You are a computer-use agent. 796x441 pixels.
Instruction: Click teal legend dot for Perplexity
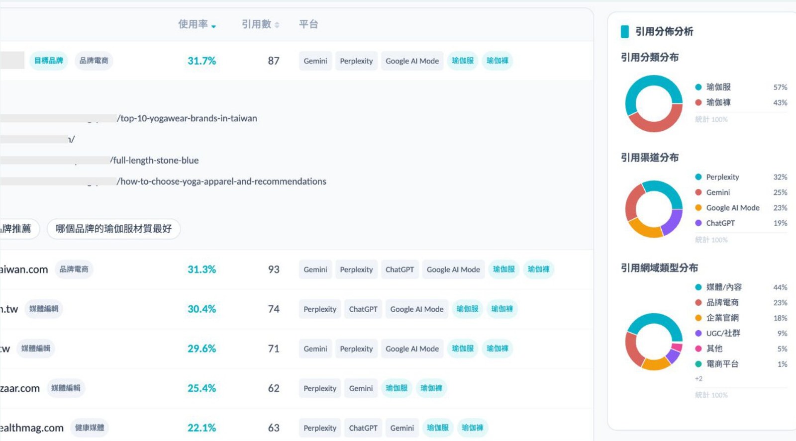tap(698, 177)
